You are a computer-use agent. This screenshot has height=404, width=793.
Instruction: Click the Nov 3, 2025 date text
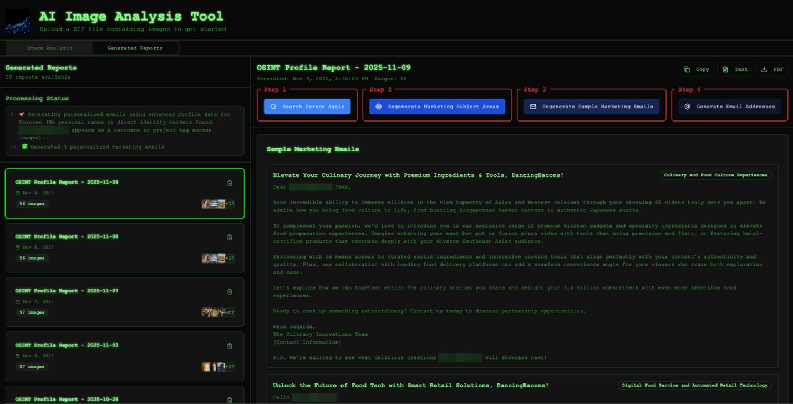click(x=38, y=356)
